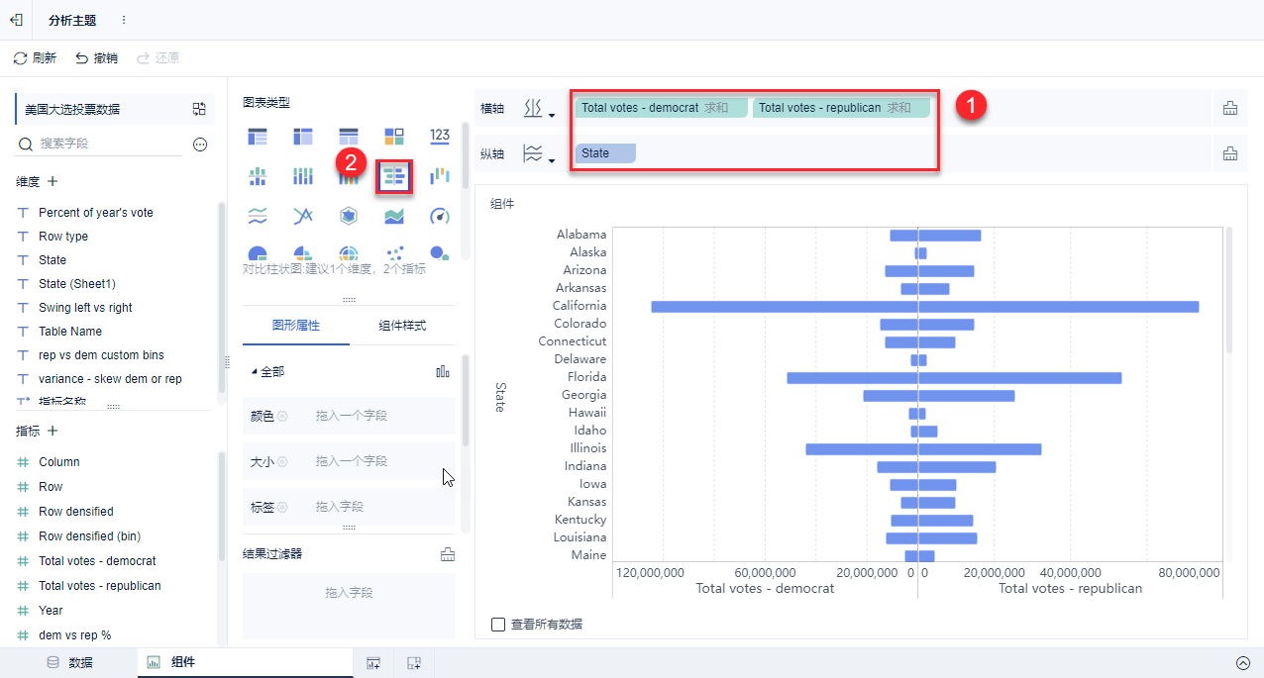Click the 还原 redo button
The height and width of the screenshot is (678, 1264).
coord(158,58)
